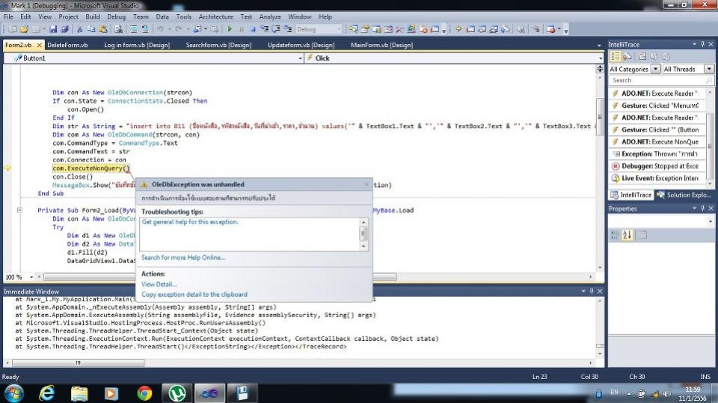This screenshot has height=403, width=718.
Task: Open the Analyze menu
Action: point(270,16)
